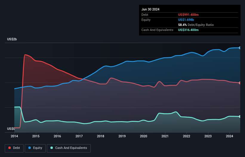Click the teal Cash legend dot
This screenshot has height=157, width=245.
[52, 148]
